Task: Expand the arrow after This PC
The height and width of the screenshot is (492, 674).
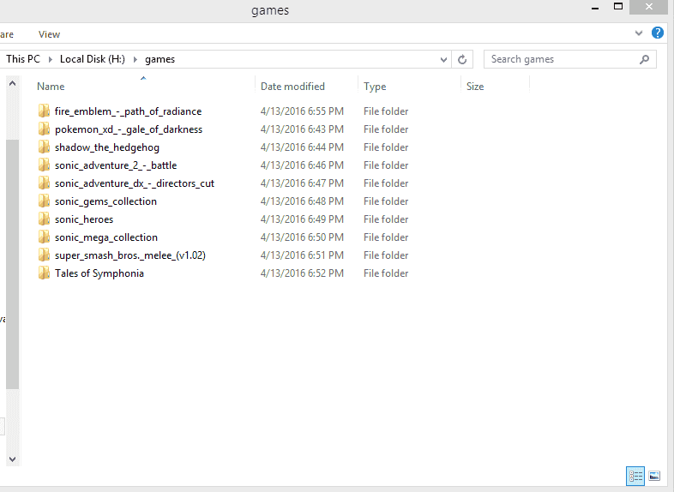Action: (x=51, y=60)
